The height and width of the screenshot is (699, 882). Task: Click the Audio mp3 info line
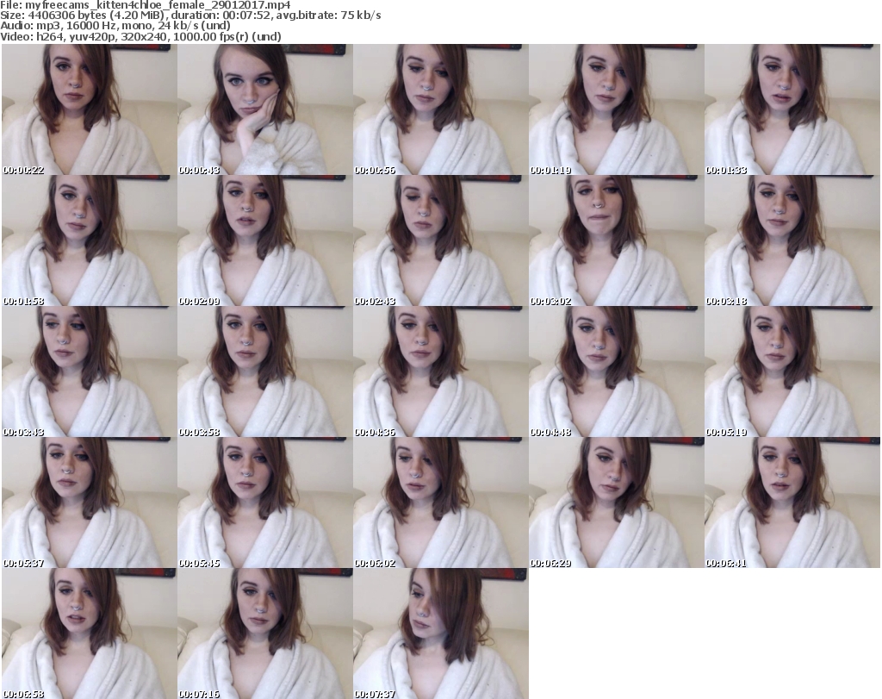tap(115, 26)
